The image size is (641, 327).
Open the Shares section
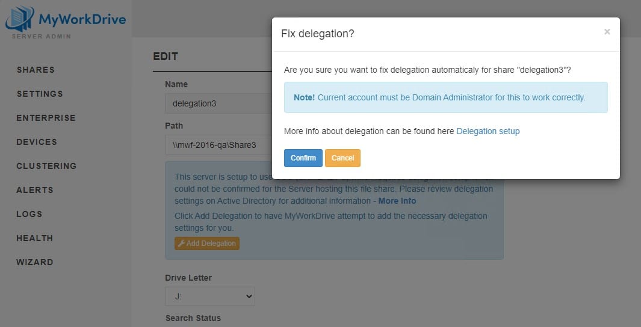[36, 70]
